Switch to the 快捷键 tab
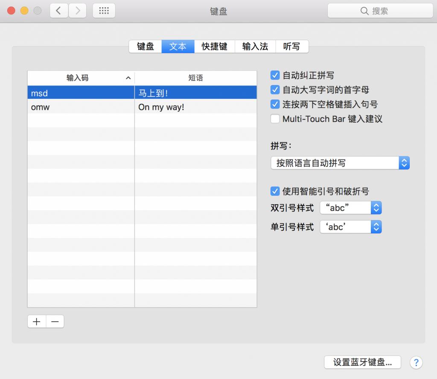 (x=214, y=46)
